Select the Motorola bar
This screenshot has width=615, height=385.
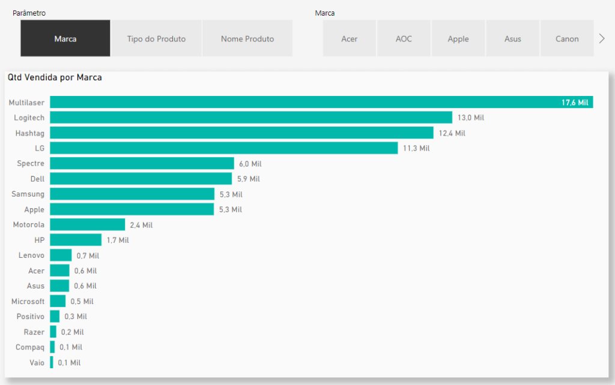point(88,224)
